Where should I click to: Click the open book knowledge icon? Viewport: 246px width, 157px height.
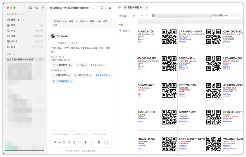[64, 142]
